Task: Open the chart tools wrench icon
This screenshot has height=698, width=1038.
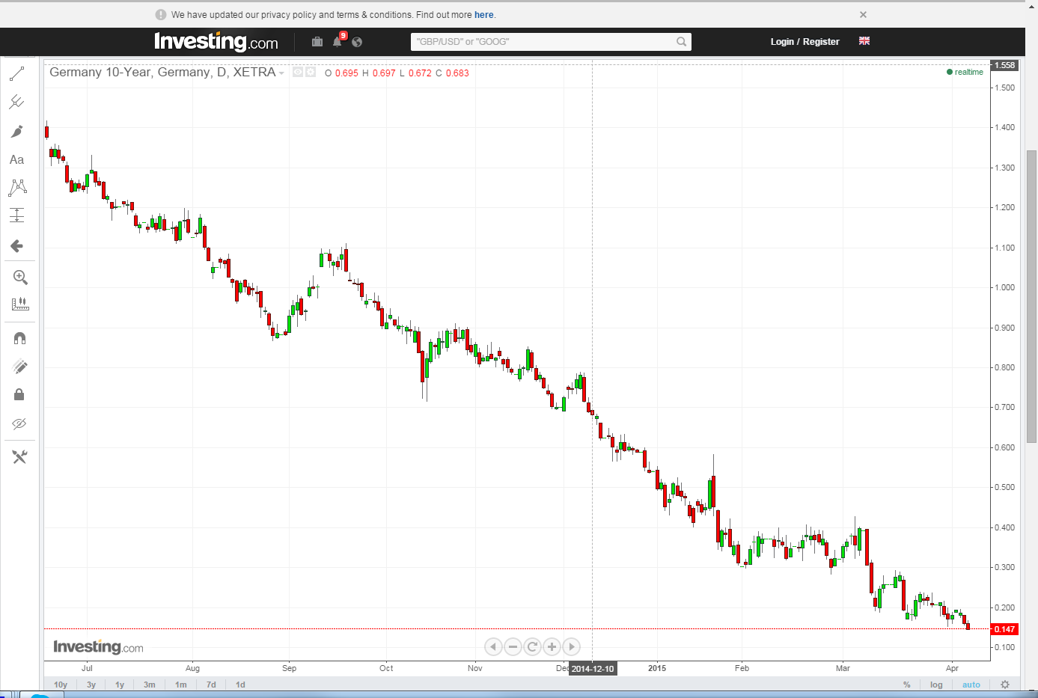Action: (x=19, y=456)
